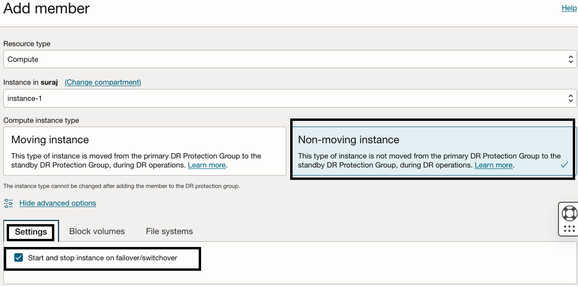The height and width of the screenshot is (286, 578).
Task: Select the Moving instance type card
Action: 145,151
